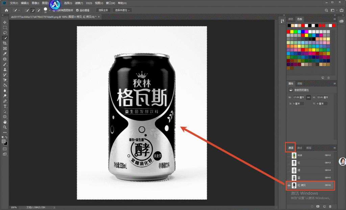Open the Edit Toolbar three-dots button
The image size is (346, 210).
pyautogui.click(x=5, y=133)
